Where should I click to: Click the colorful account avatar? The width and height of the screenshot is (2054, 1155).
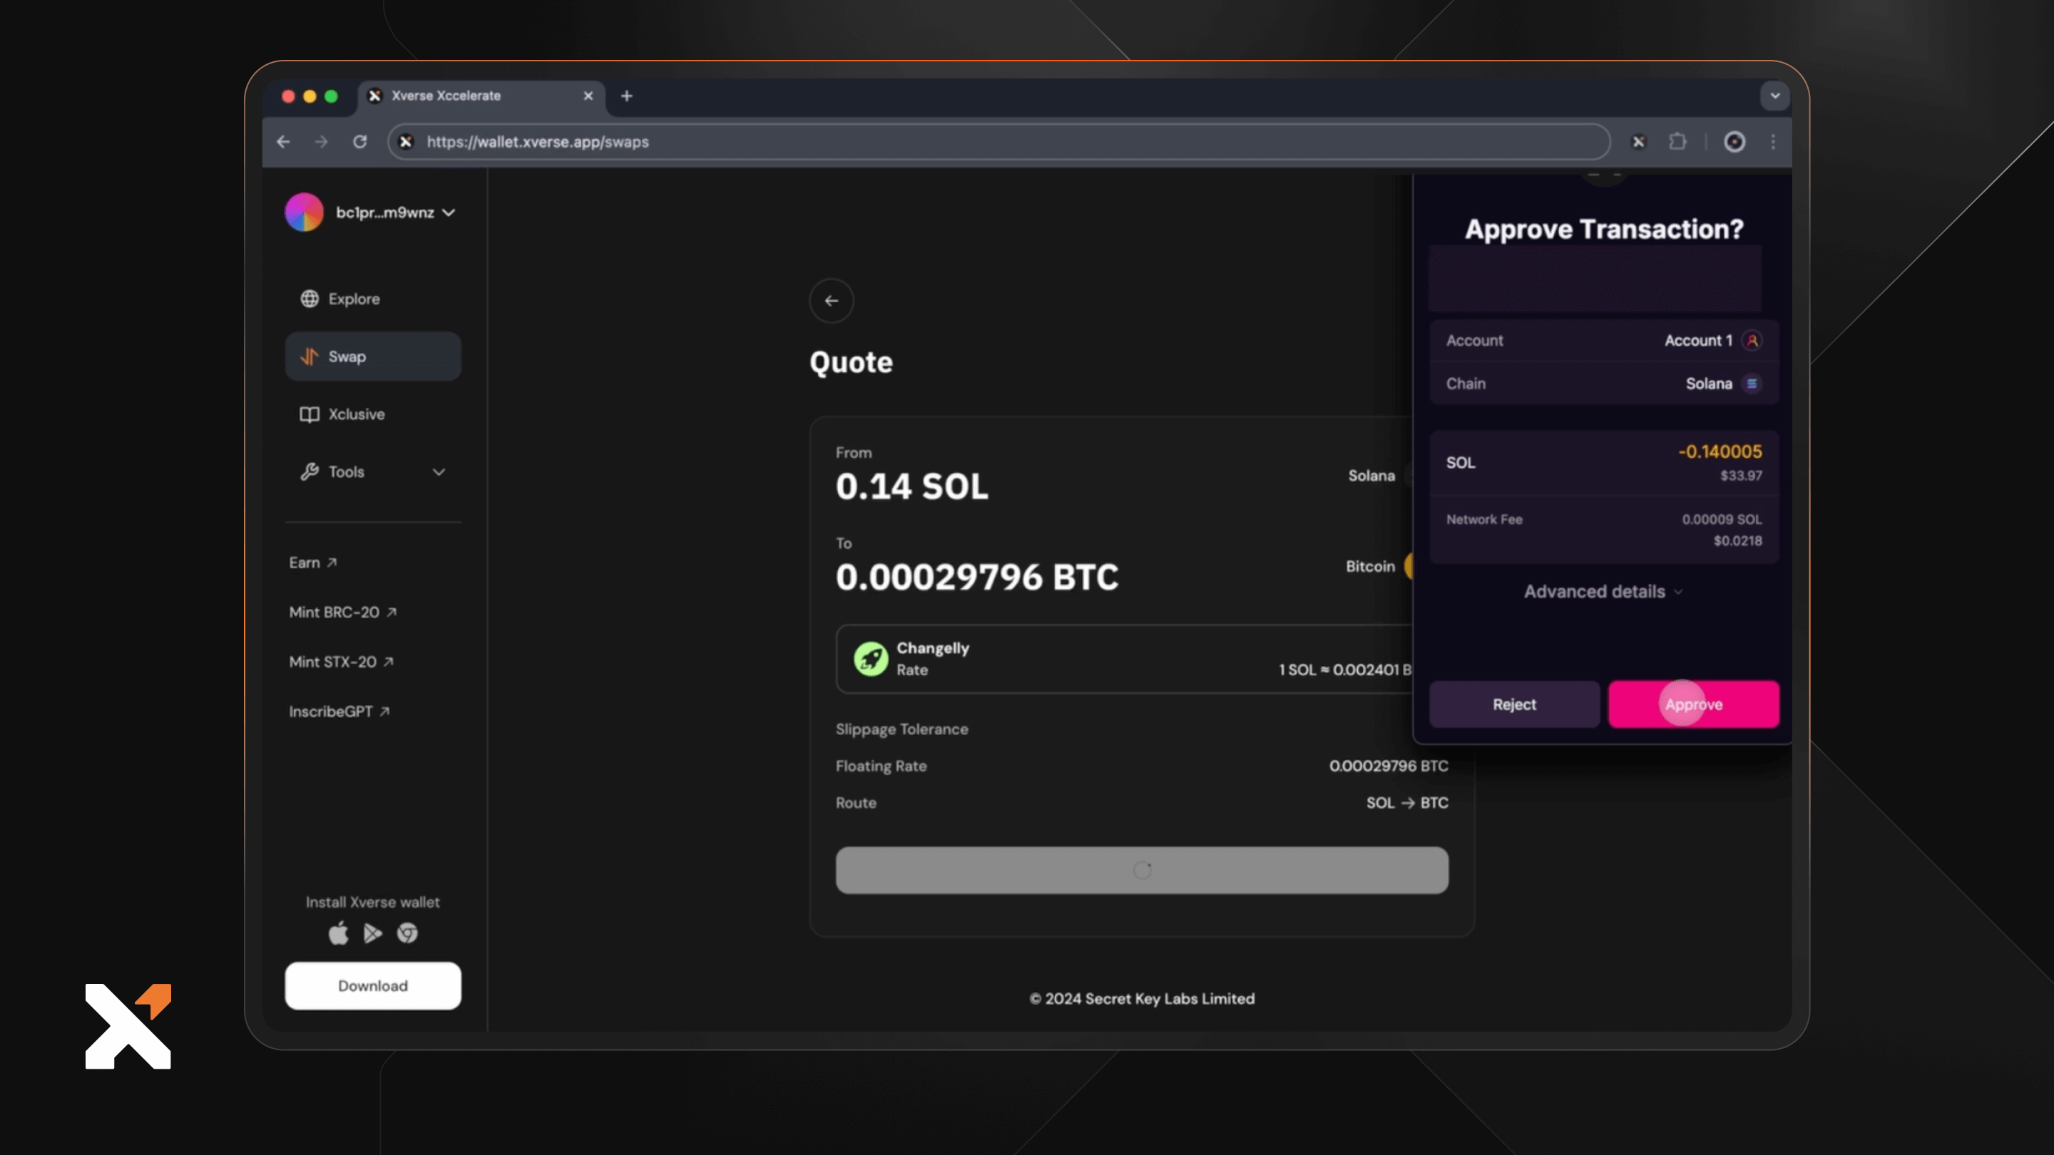305,212
